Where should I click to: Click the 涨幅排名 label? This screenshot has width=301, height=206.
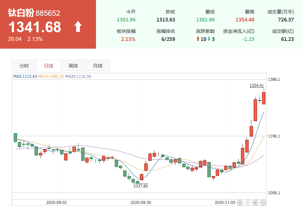click(x=166, y=31)
